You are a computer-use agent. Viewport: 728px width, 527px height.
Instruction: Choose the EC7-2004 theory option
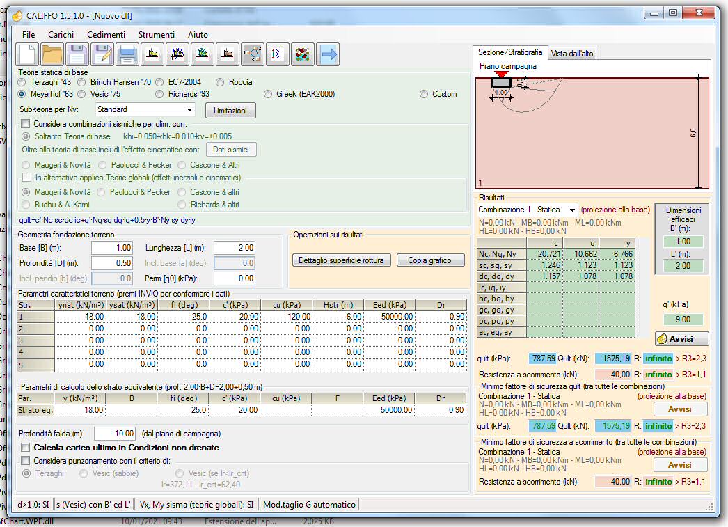(159, 82)
